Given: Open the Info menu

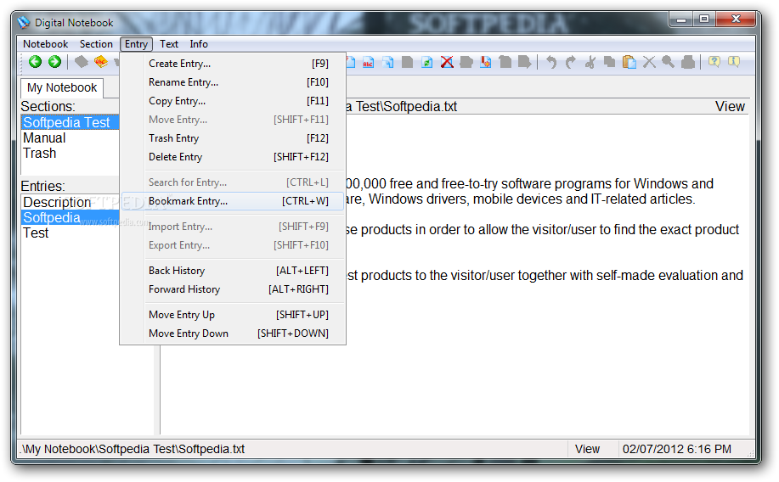Looking at the screenshot, I should coord(199,43).
